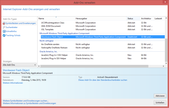Click the horizontal scrollbar thumb
169x108 pixels.
[x=94, y=66]
